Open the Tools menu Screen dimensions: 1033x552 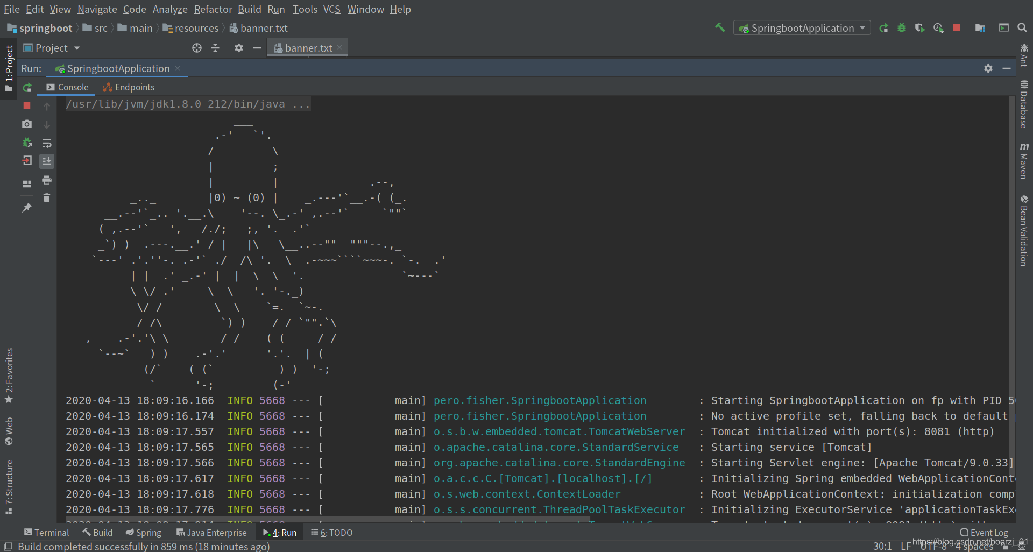pyautogui.click(x=305, y=9)
